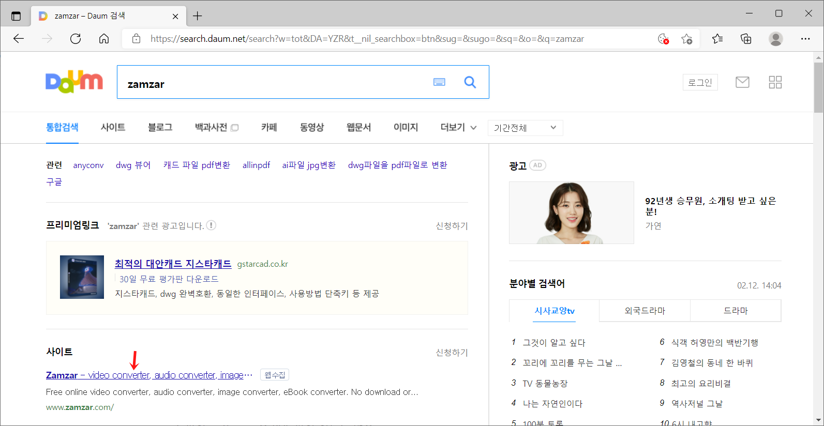Click the browser Back arrow

point(19,39)
